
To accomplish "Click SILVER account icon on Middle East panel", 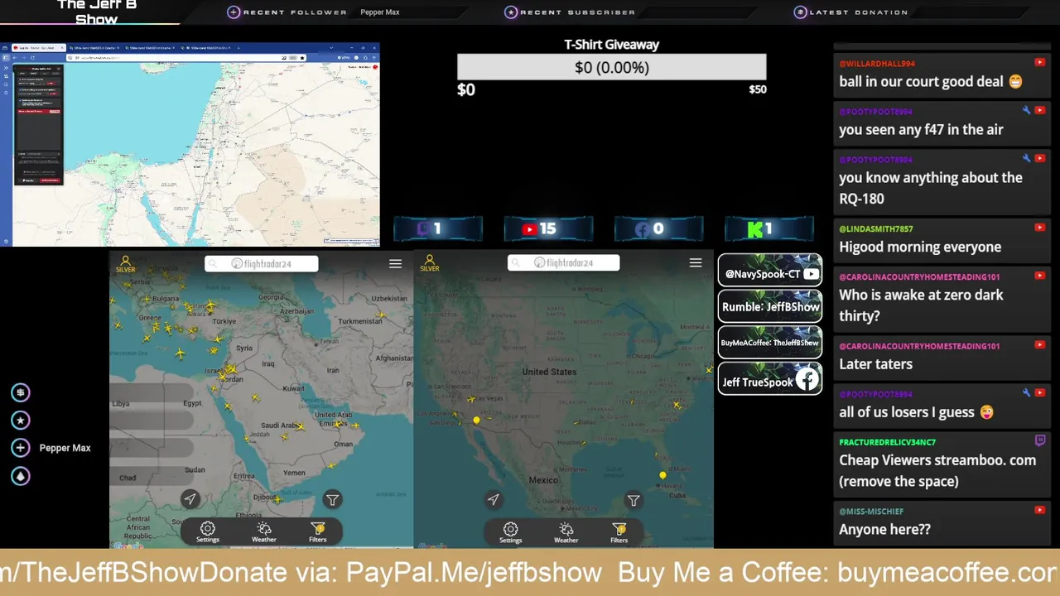I will coord(126,263).
